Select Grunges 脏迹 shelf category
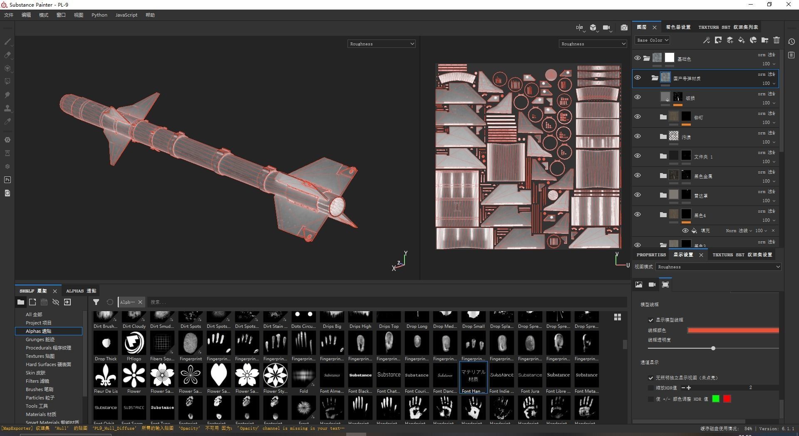799x436 pixels. (40, 339)
